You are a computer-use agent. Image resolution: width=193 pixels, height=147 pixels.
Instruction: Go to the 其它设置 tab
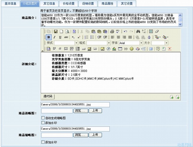tap(127, 4)
